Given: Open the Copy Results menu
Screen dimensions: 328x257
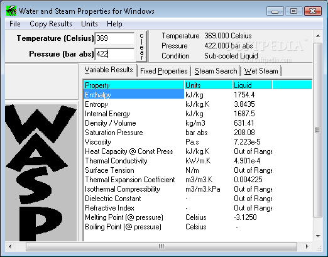Looking at the screenshot, I should point(51,24).
